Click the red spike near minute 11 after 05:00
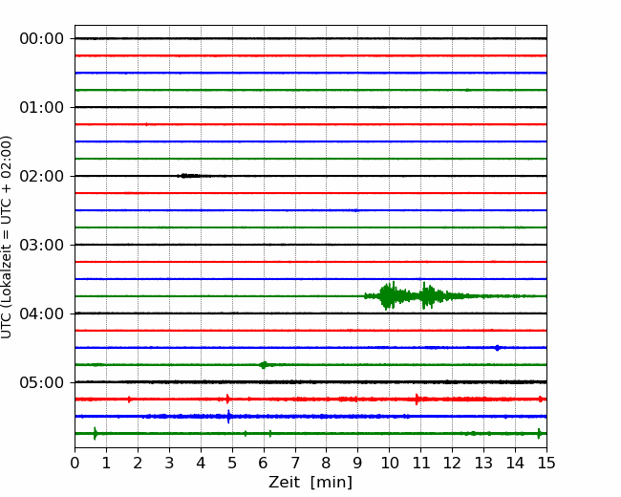 point(417,400)
